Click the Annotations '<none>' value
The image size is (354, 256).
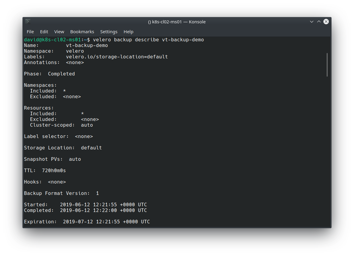pos(75,62)
